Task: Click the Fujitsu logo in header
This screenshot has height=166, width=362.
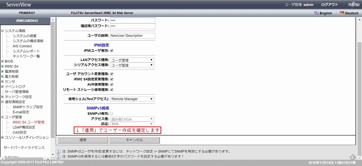Action: pos(353,5)
